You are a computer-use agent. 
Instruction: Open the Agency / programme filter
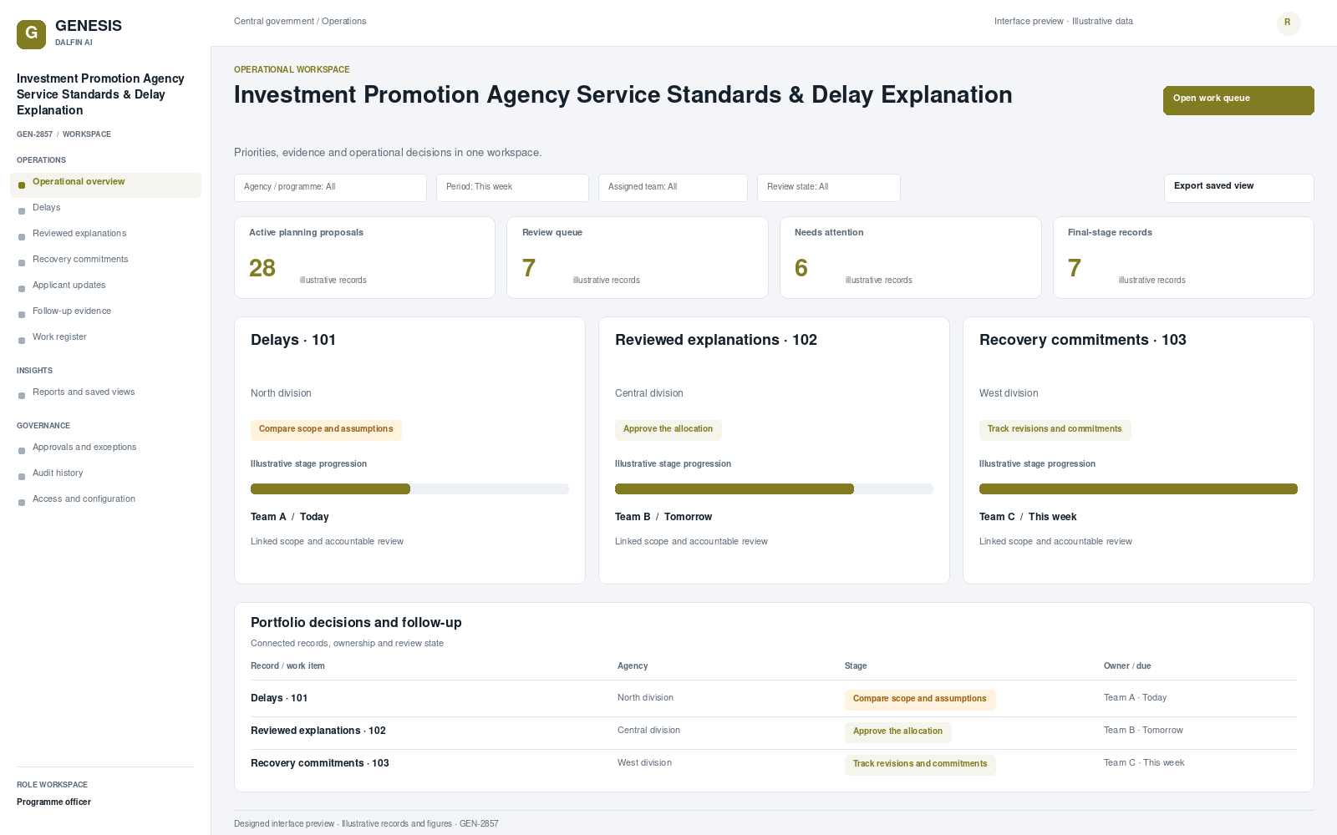click(330, 188)
